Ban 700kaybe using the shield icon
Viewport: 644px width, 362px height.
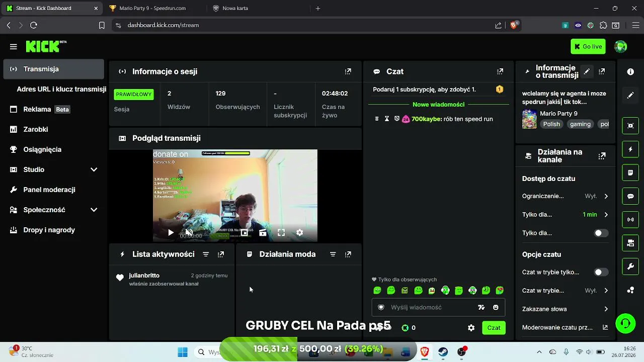coord(396,119)
